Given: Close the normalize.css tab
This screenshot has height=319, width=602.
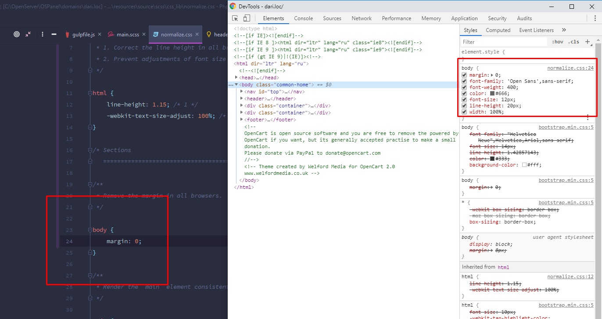Looking at the screenshot, I should coord(197,35).
